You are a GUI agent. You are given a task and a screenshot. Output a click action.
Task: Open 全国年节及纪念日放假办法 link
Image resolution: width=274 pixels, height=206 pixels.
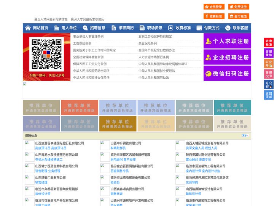[157, 50]
